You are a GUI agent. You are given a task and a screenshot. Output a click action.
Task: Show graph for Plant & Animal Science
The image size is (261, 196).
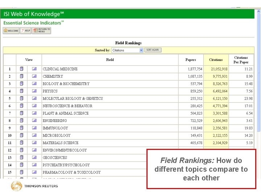[34, 113]
